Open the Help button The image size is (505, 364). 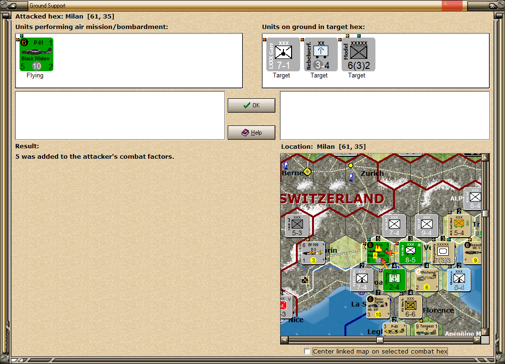(x=252, y=133)
